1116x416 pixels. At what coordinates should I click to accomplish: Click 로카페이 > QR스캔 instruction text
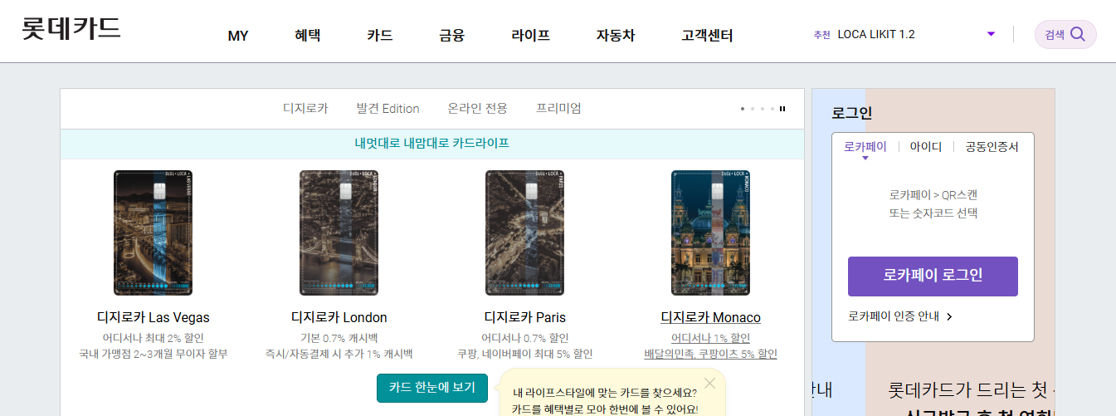tap(933, 195)
